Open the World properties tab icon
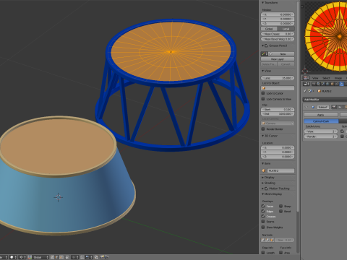 coord(327,84)
